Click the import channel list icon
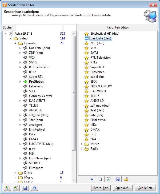 point(7,188)
